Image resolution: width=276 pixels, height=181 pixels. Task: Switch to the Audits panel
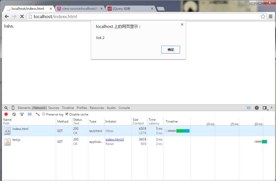tap(111, 108)
